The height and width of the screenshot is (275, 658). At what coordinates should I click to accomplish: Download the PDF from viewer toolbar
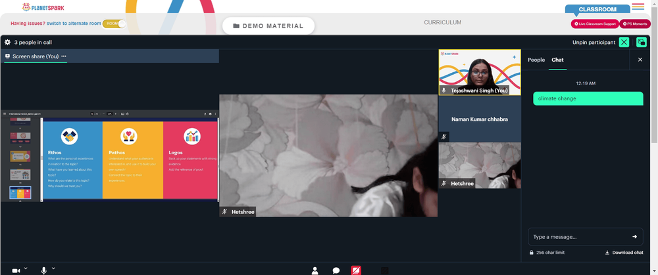coord(205,114)
